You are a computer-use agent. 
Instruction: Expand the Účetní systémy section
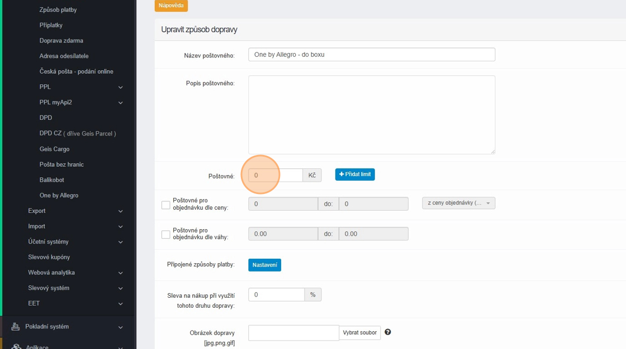coord(120,242)
